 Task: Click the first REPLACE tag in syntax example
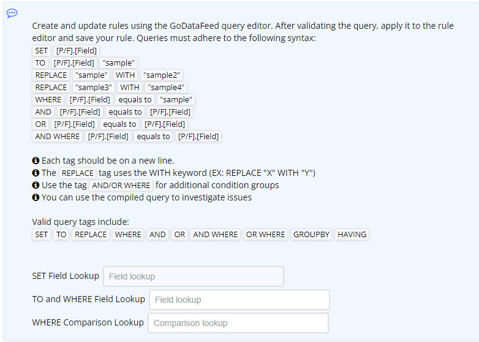coord(51,75)
